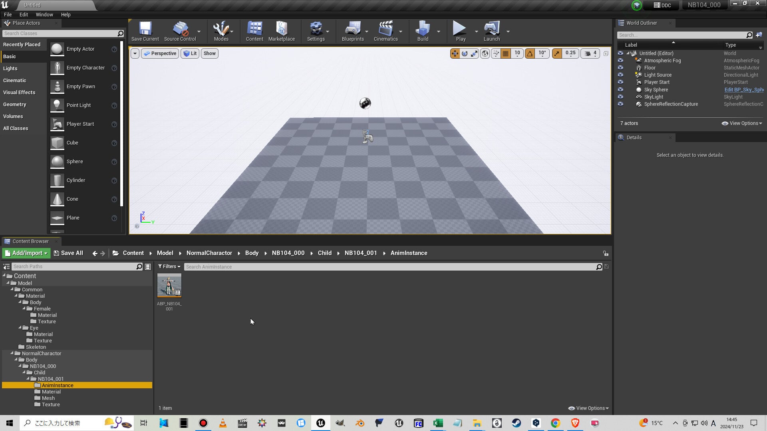
Task: Click the Save All button
Action: 68,253
